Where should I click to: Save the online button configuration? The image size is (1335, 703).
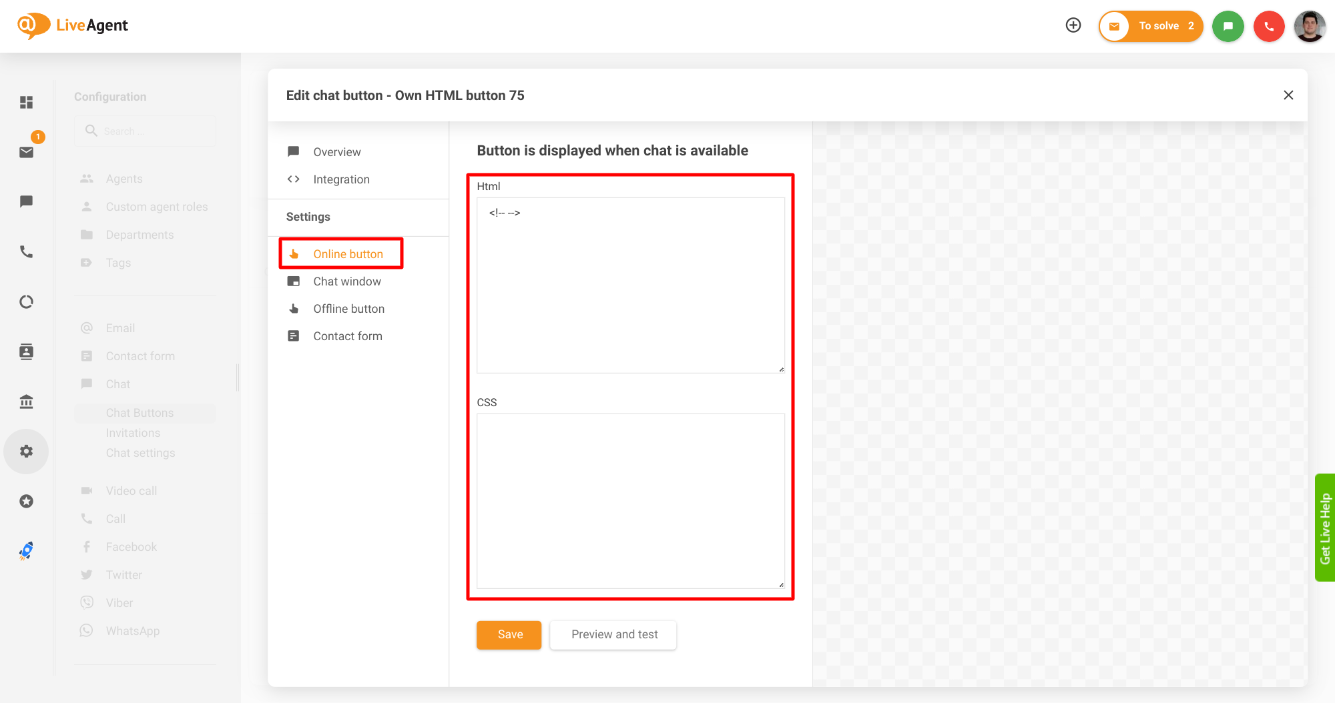(x=509, y=634)
